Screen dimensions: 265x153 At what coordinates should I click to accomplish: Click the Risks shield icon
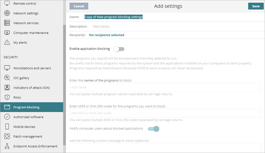pos(7,97)
